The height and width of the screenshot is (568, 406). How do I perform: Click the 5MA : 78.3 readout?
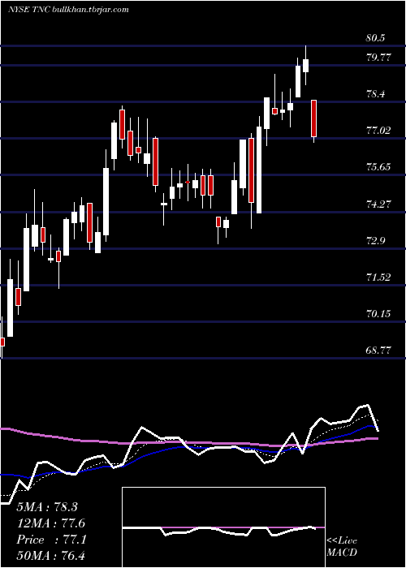pos(47,507)
